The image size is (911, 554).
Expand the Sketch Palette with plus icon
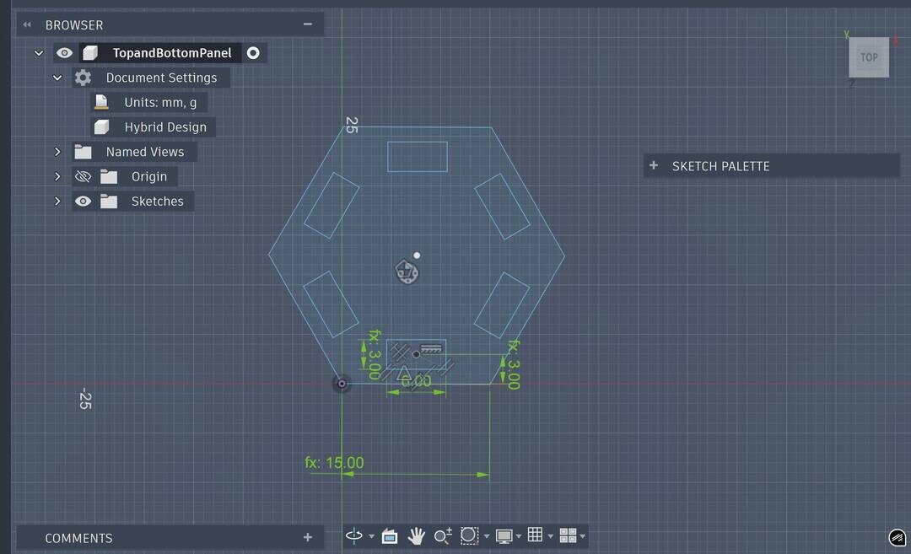pyautogui.click(x=654, y=165)
